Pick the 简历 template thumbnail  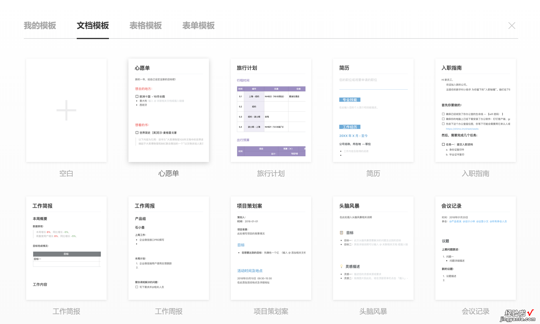click(373, 110)
